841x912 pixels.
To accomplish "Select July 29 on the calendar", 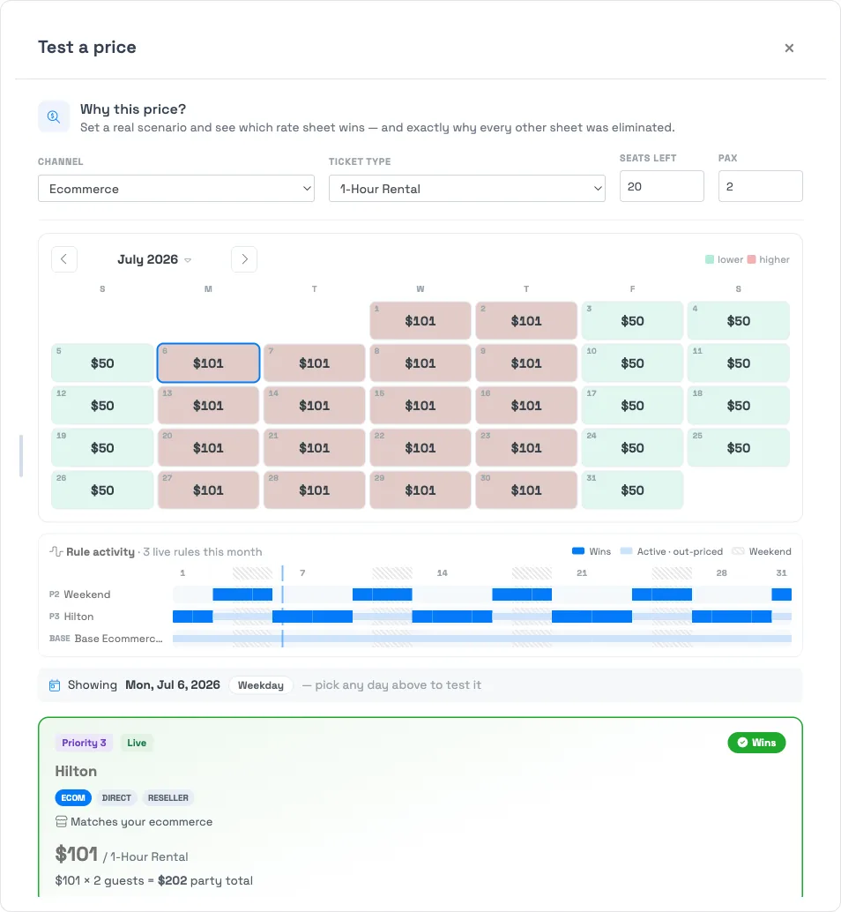I will tap(420, 490).
